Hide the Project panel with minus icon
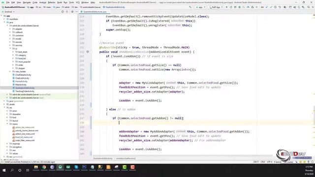The width and height of the screenshot is (315, 177). click(77, 12)
